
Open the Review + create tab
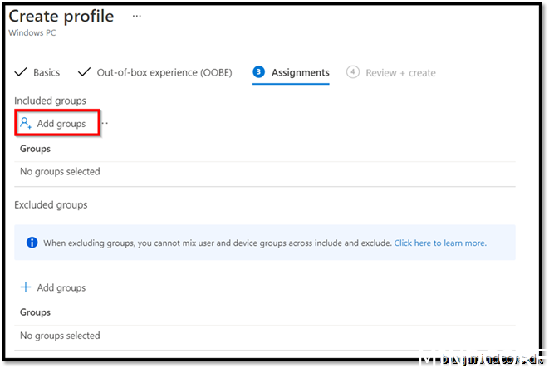coord(400,73)
